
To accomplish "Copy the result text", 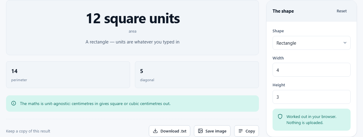I will [x=246, y=131].
